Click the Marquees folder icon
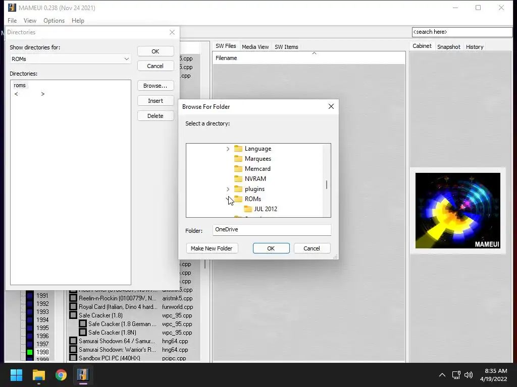Viewport: 517px width, 387px height. [x=238, y=159]
